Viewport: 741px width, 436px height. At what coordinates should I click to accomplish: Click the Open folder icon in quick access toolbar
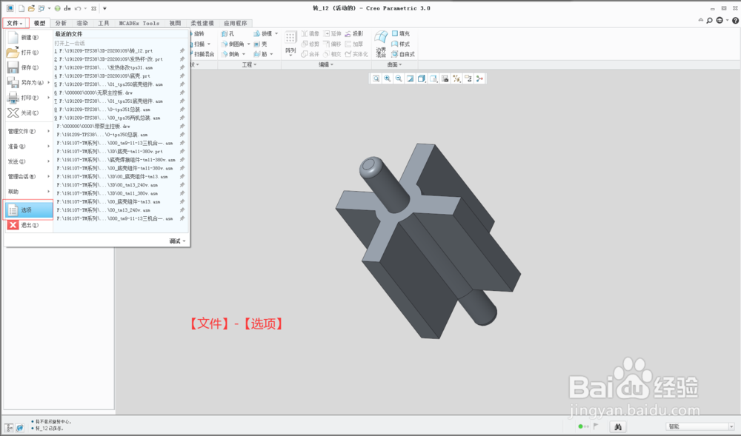(x=31, y=8)
